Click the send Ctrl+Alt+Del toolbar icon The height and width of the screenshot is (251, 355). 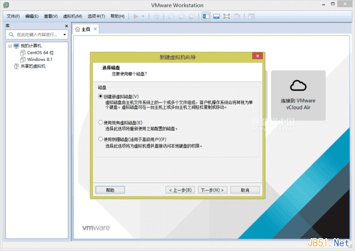(x=156, y=16)
